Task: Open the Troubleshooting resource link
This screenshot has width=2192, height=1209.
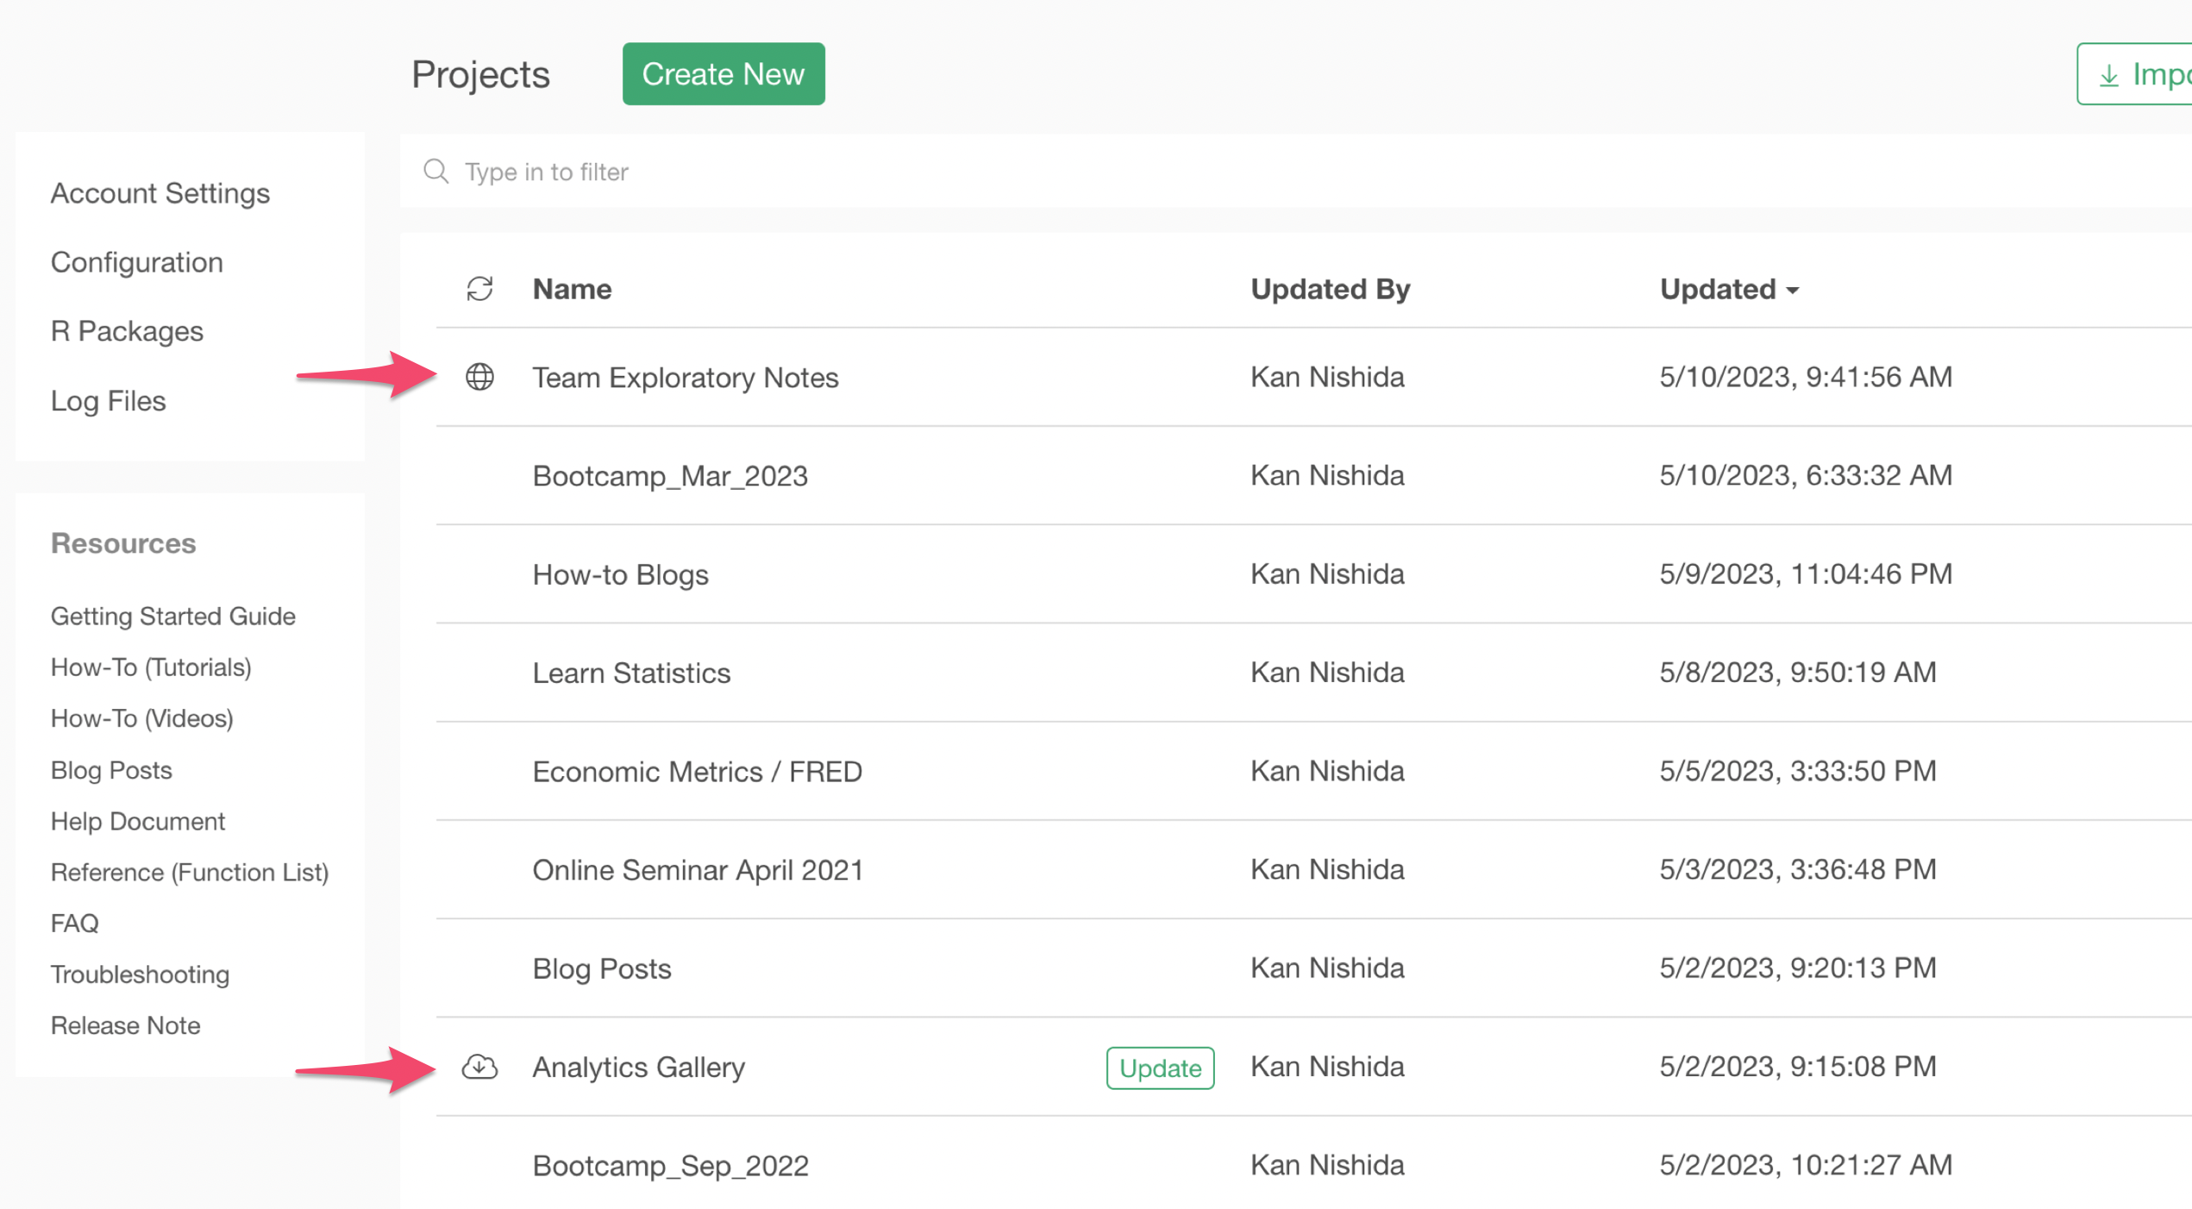Action: point(140,974)
